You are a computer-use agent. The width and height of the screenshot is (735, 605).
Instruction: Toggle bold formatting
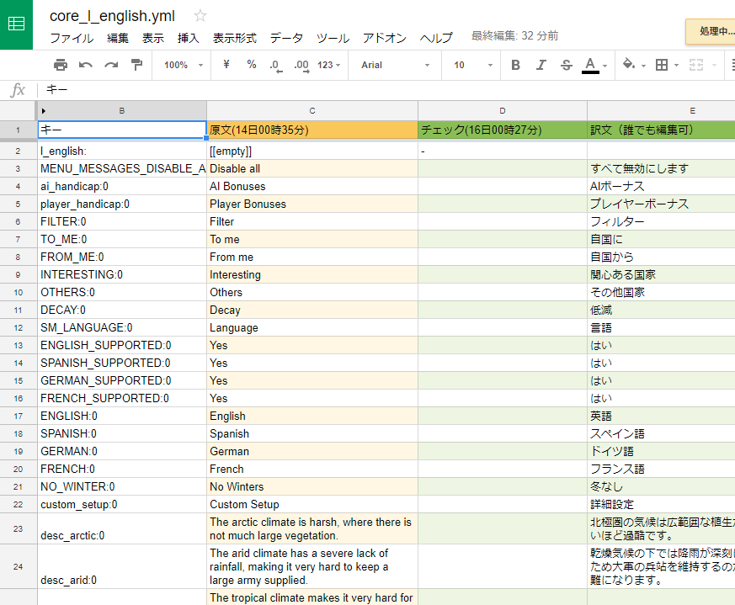[x=515, y=65]
